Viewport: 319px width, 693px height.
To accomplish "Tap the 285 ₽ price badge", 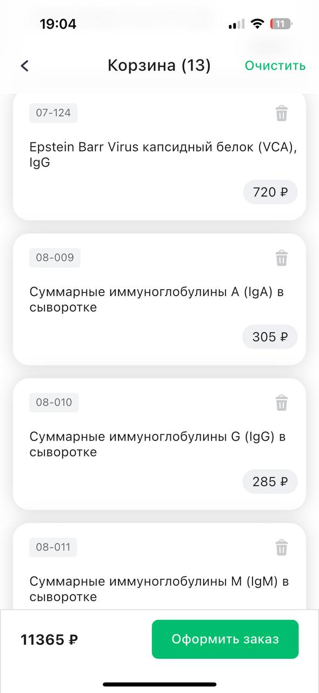I will point(270,481).
